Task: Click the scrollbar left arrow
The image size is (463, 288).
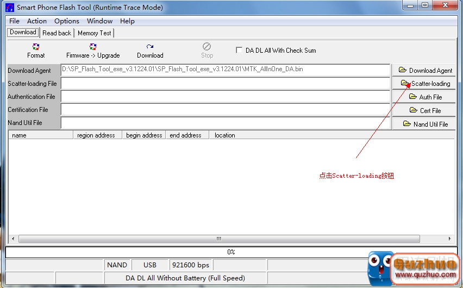Action: click(13, 239)
